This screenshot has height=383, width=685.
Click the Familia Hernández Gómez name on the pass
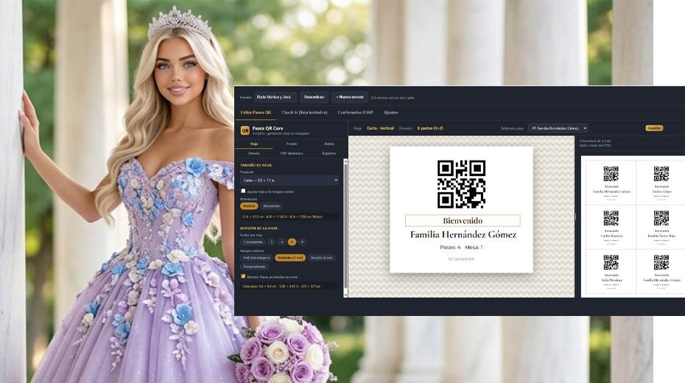tap(463, 234)
